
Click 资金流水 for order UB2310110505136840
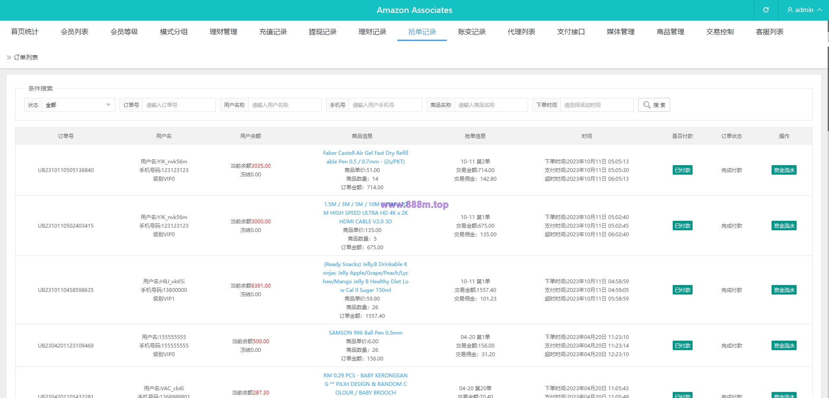[x=784, y=170]
